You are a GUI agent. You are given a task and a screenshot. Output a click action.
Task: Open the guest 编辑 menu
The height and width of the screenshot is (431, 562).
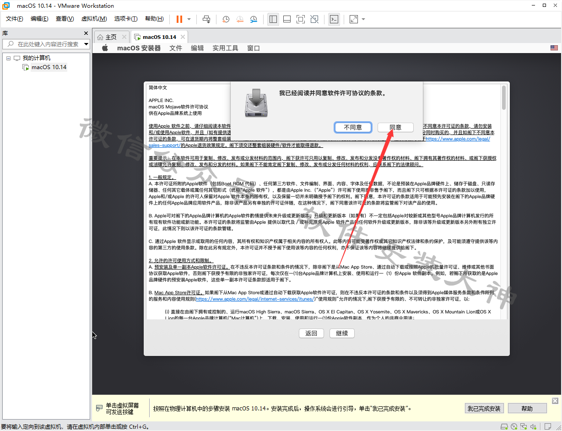pyautogui.click(x=197, y=48)
